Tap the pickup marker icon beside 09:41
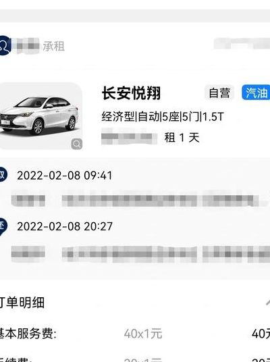Screen dimensions: 270x362 coord(3,175)
